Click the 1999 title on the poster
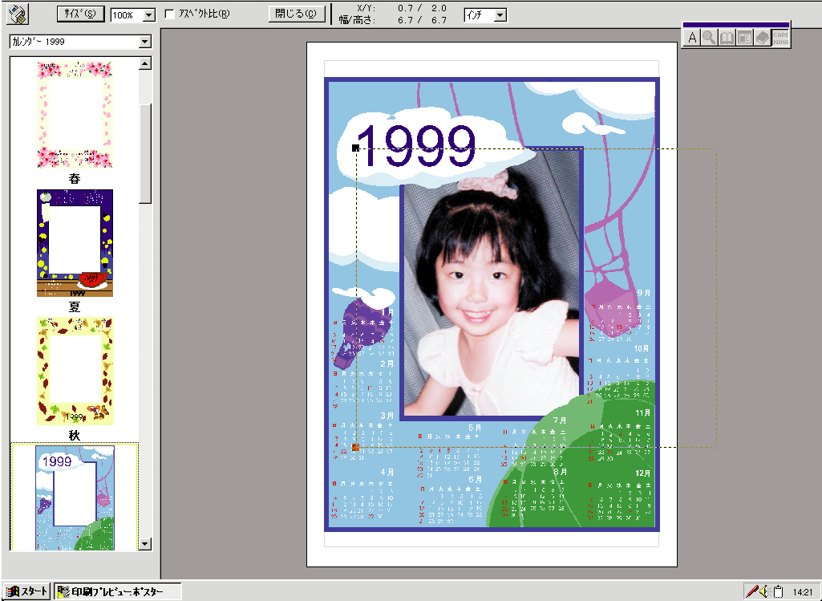The height and width of the screenshot is (601, 822). [415, 147]
